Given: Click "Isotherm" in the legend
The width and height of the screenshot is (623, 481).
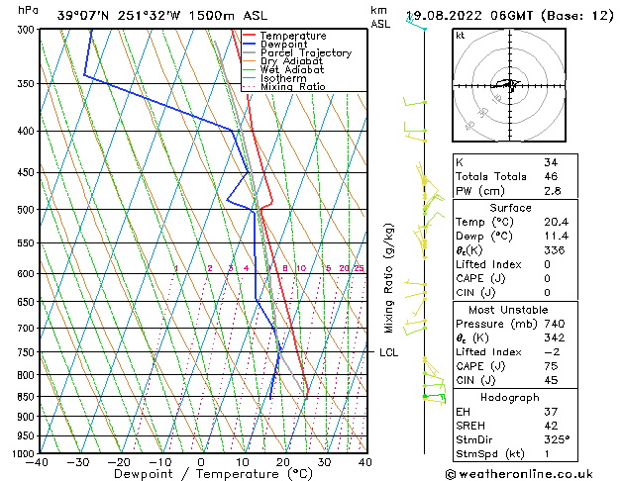Looking at the screenshot, I should click(283, 78).
